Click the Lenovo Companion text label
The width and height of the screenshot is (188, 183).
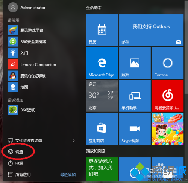38,64
